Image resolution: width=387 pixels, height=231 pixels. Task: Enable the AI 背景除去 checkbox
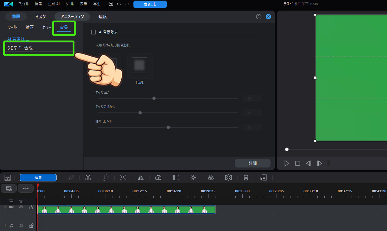[93, 32]
